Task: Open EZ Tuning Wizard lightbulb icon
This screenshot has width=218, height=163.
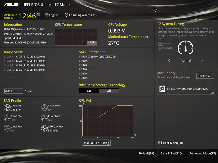Action: pyautogui.click(x=66, y=15)
